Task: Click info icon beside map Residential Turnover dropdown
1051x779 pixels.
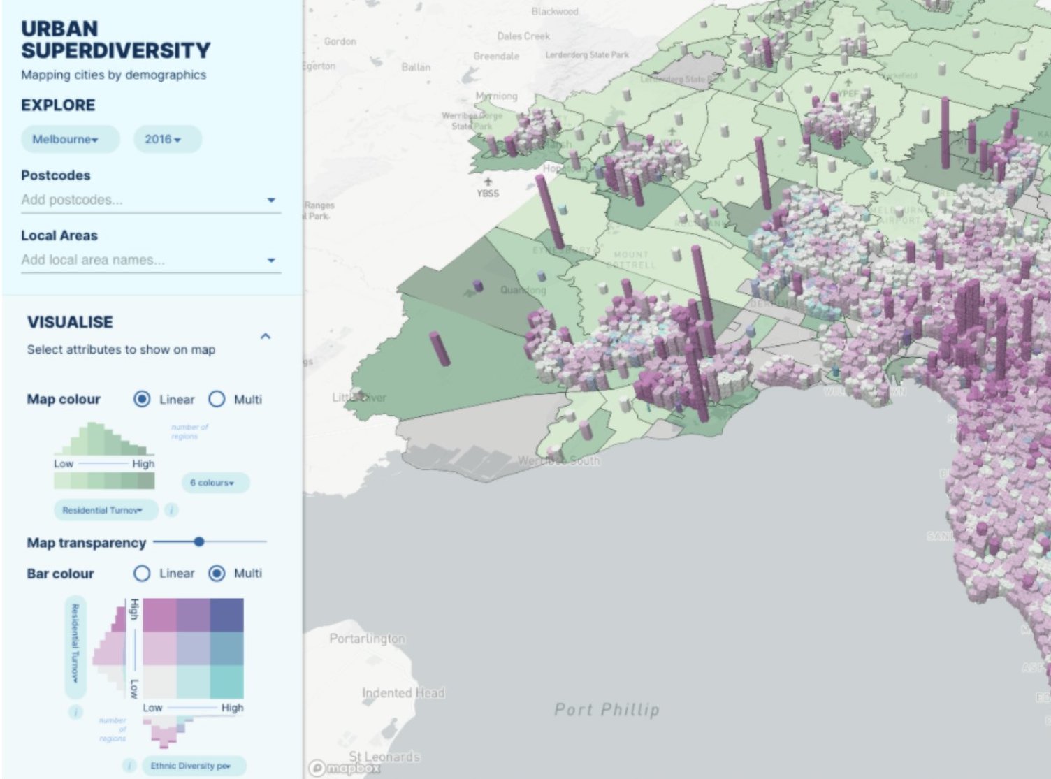Action: click(x=171, y=511)
